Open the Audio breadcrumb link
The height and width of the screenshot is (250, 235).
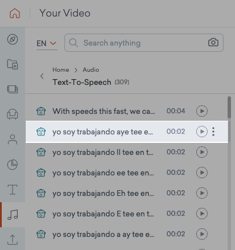(91, 70)
